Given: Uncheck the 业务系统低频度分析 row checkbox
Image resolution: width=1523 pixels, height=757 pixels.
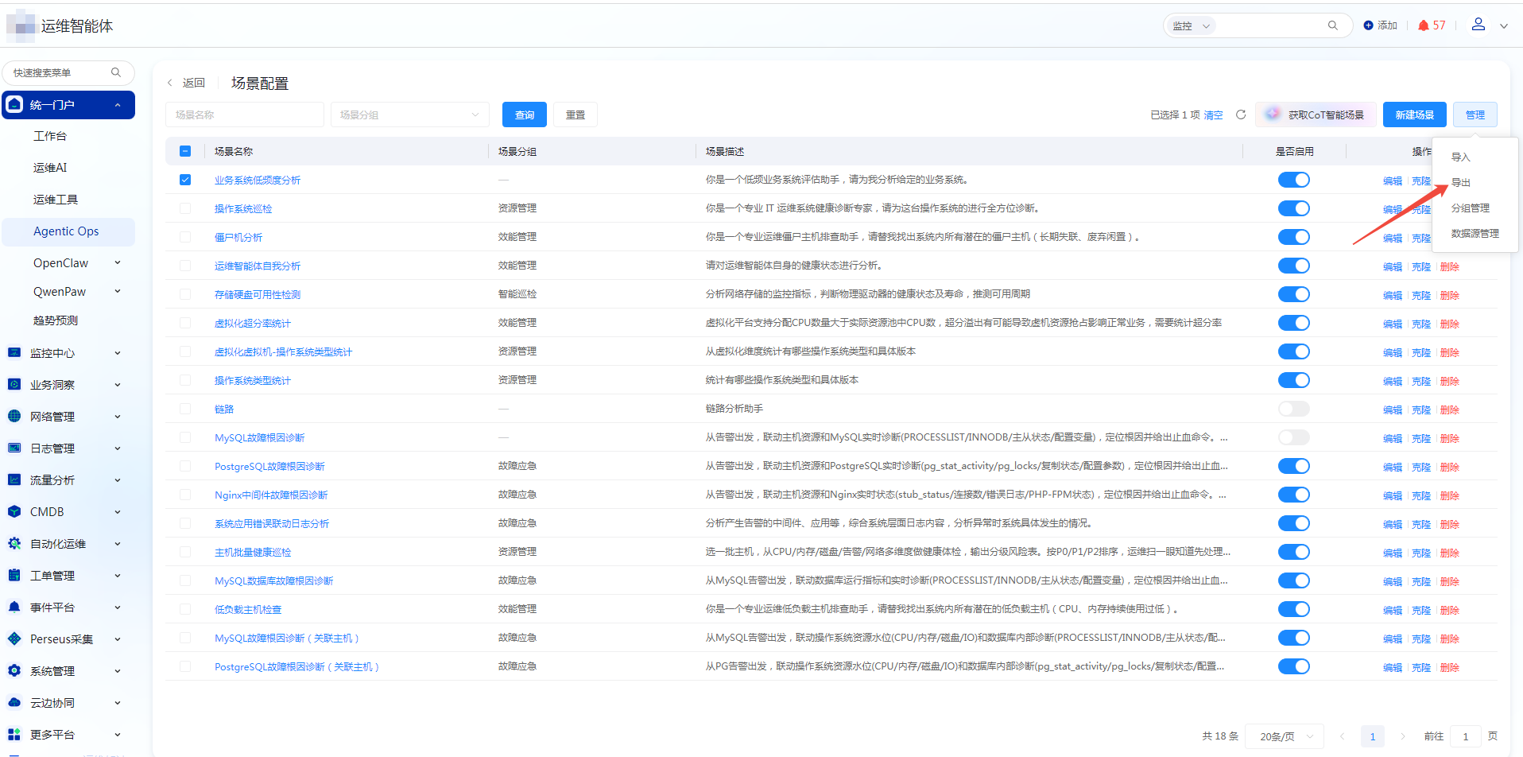Looking at the screenshot, I should point(185,180).
